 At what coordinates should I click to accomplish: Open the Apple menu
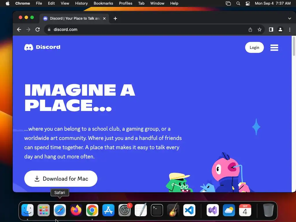pos(8,3)
